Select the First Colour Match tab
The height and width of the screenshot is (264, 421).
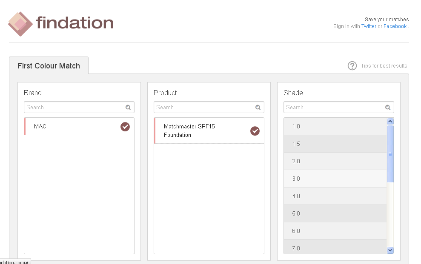[49, 65]
